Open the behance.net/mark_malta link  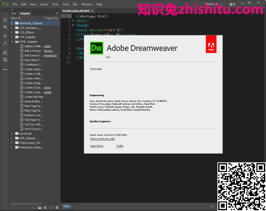coord(102,139)
